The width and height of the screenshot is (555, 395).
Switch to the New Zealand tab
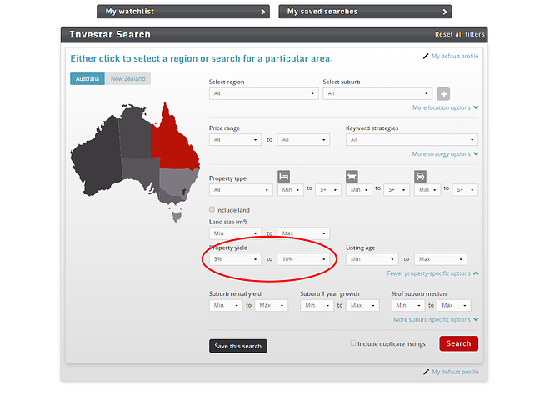point(127,78)
